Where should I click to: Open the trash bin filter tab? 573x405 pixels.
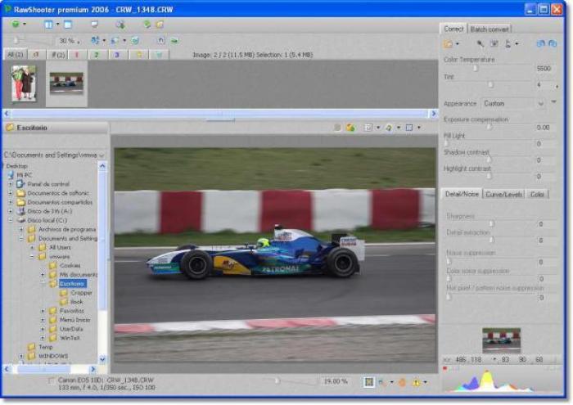coord(159,55)
